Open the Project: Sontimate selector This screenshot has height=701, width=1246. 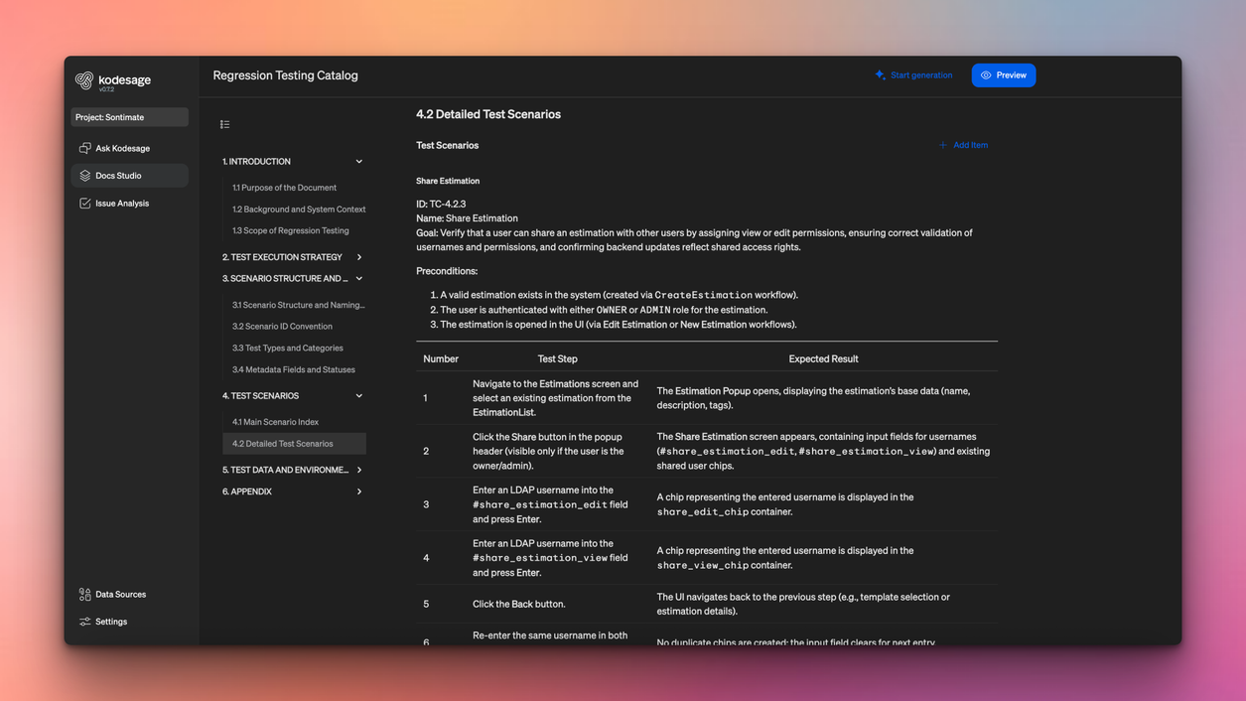click(129, 117)
